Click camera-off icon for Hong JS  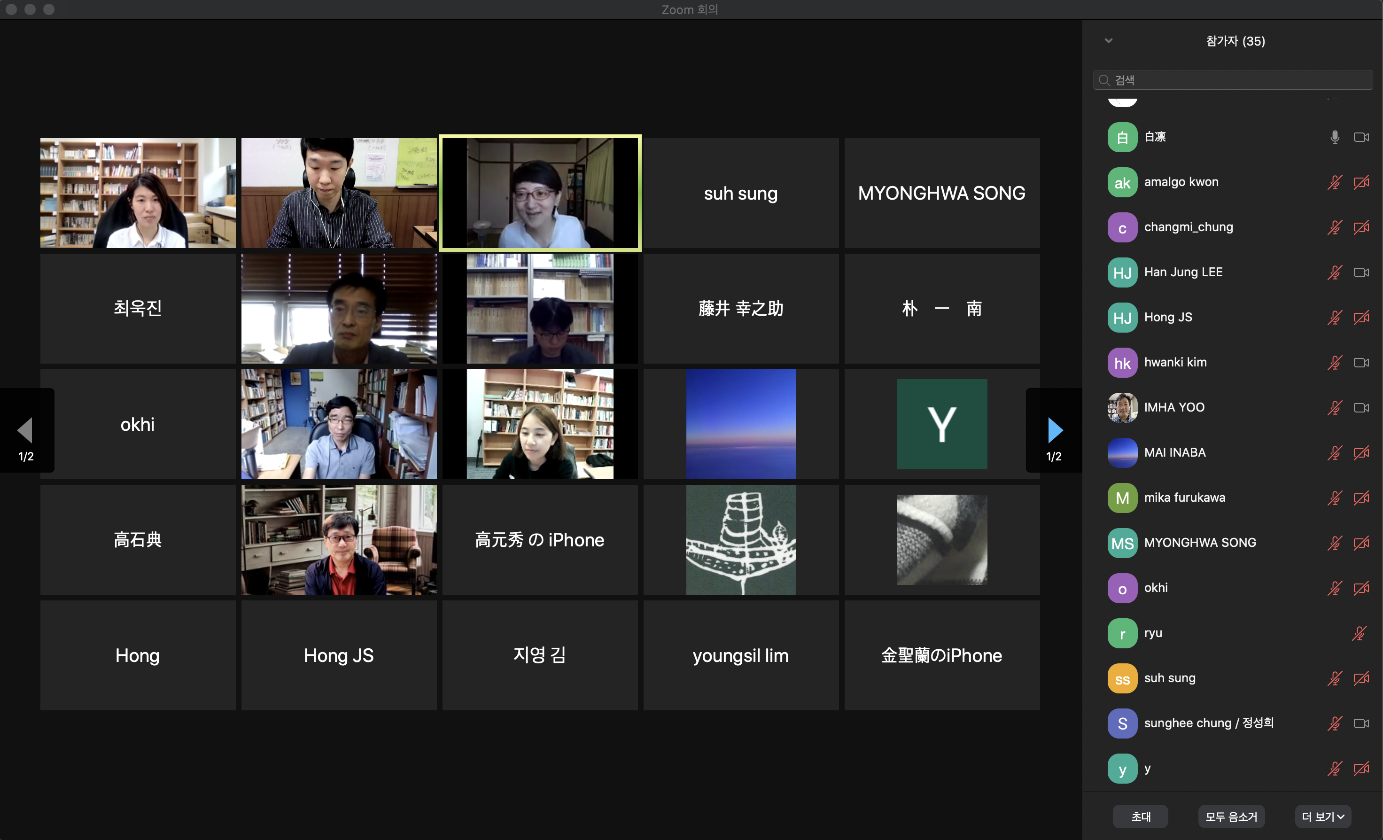tap(1361, 317)
